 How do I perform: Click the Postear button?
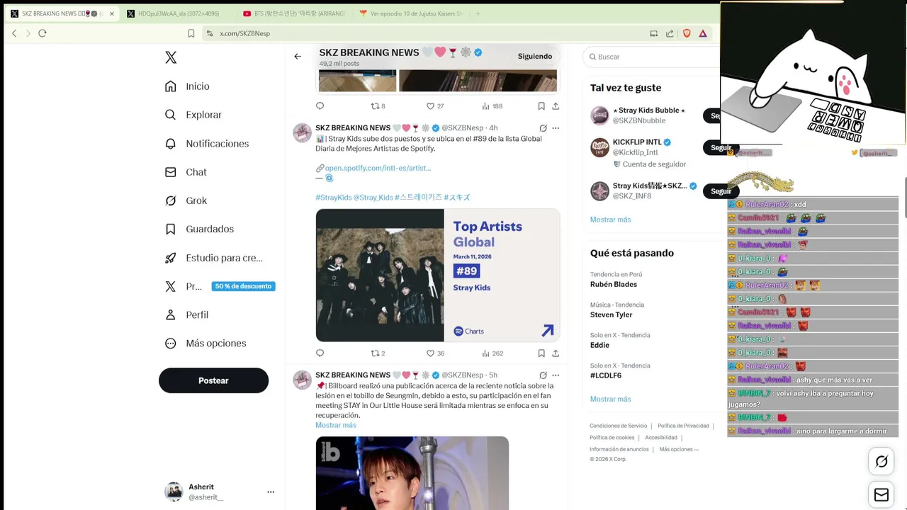[213, 380]
